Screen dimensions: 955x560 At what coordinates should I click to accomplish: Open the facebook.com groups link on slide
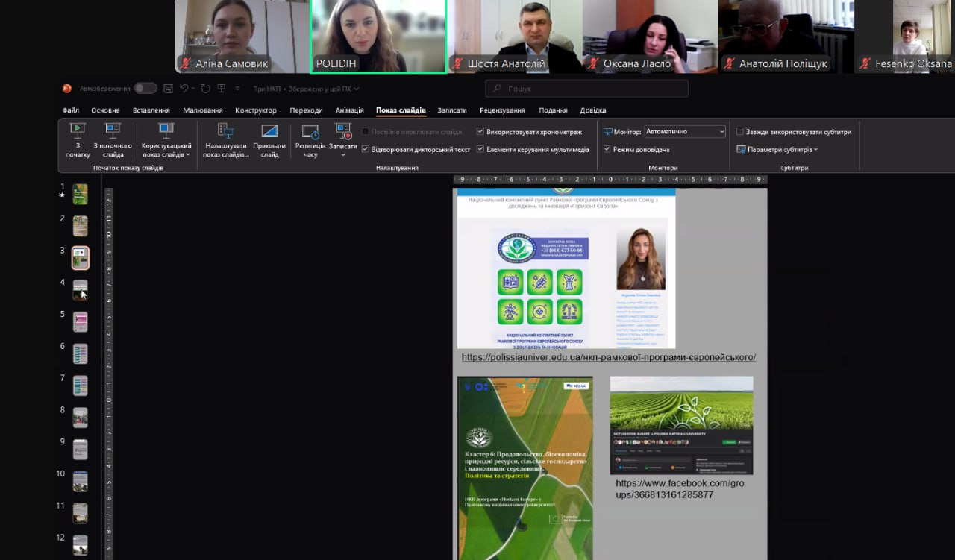coord(680,488)
